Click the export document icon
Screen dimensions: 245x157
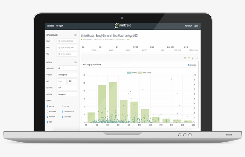point(193,58)
